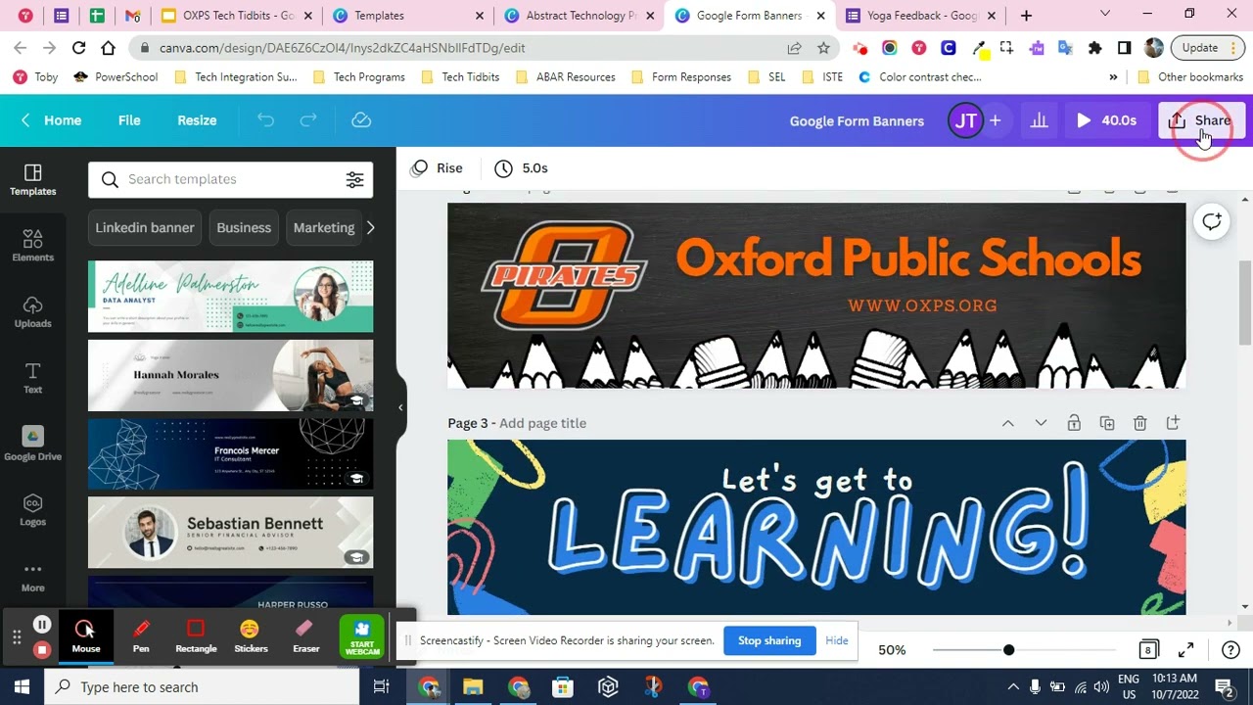The height and width of the screenshot is (705, 1253).
Task: Show more template category chips arrow
Action: pos(370,227)
